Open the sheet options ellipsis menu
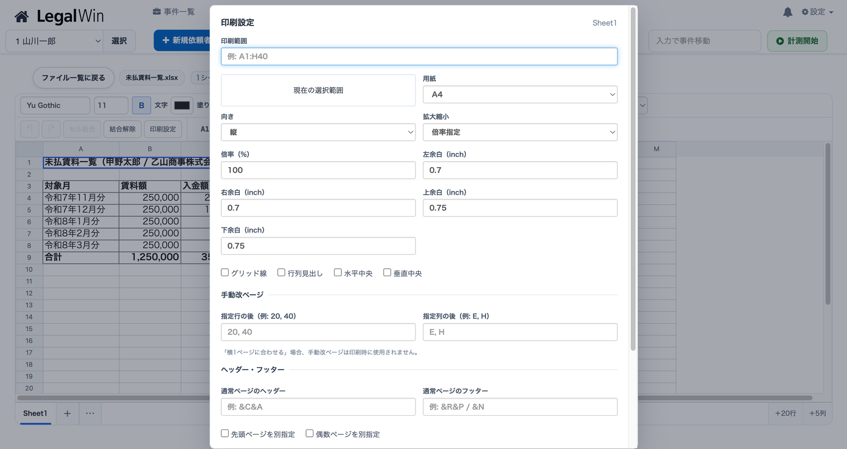Screen dimensions: 847x449 [x=90, y=413]
